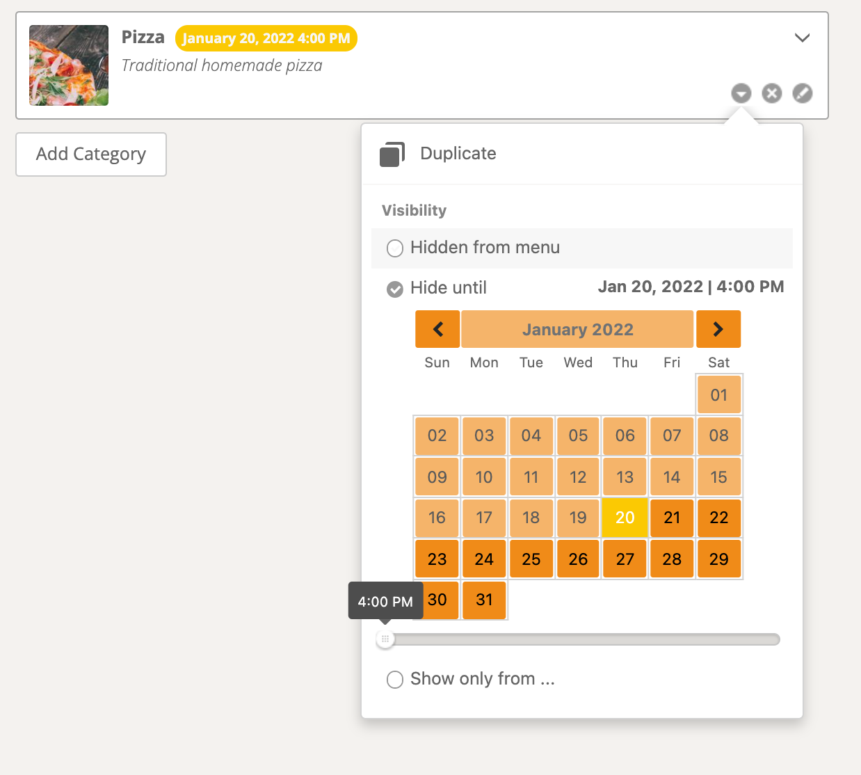Screen dimensions: 861x775
Task: Open the Pizza thumbnail image
Action: tap(69, 65)
